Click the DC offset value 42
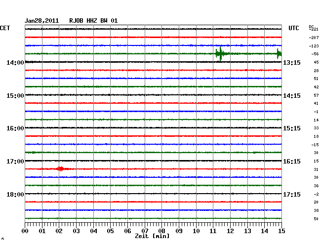The height and width of the screenshot is (244, 321). pyautogui.click(x=316, y=87)
